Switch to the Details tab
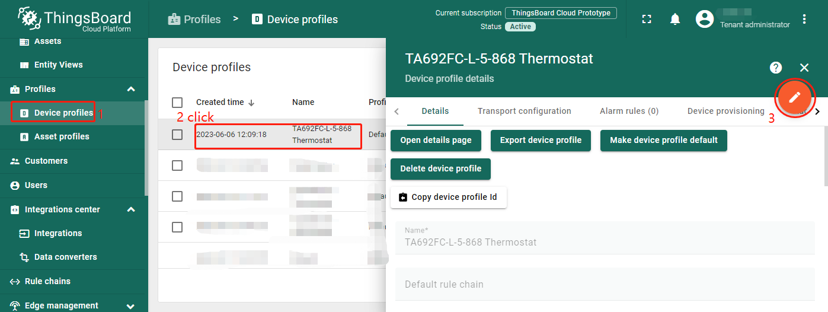 435,112
